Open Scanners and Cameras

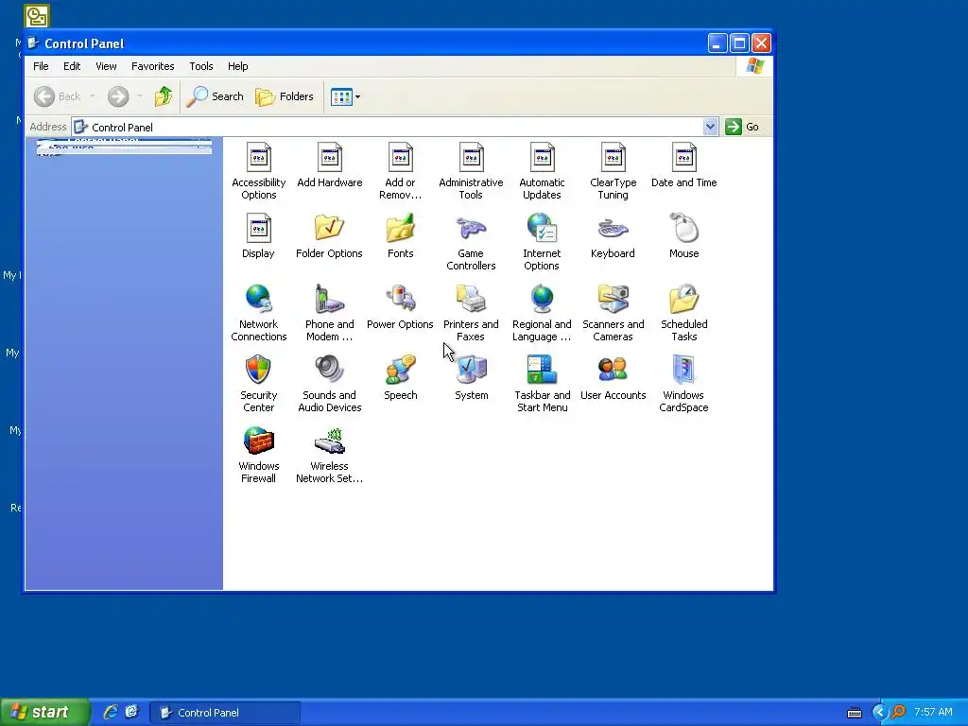pyautogui.click(x=613, y=300)
